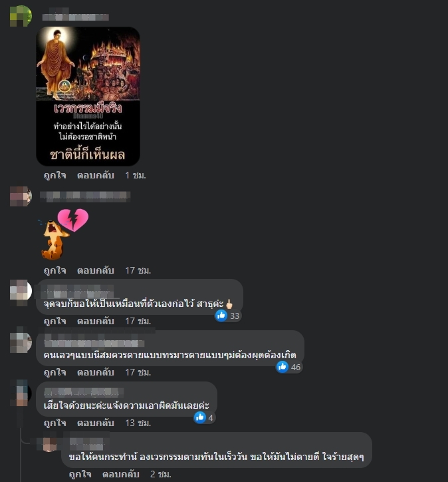Open avatar beside the 46-likes comment
The image size is (448, 482).
(21, 342)
